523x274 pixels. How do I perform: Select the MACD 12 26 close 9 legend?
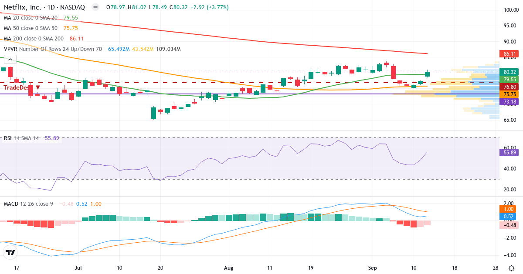coord(28,204)
